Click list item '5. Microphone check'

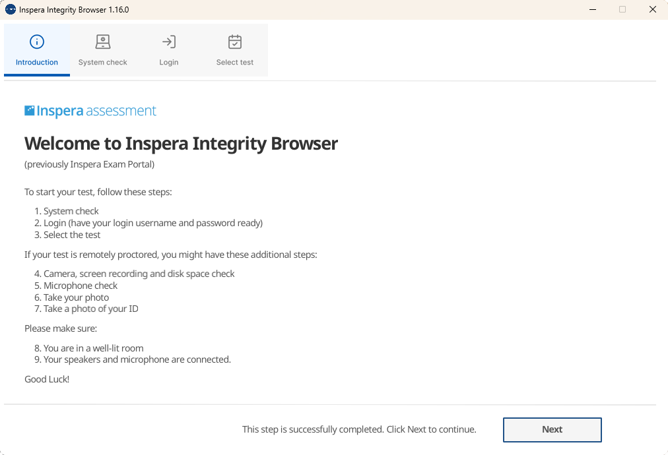tap(76, 286)
